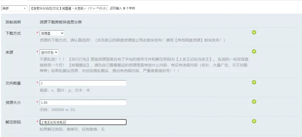Image resolution: width=302 pixels, height=137 pixels.
Task: Open the 来源 自行打包 dropdown
Action: coord(49,52)
